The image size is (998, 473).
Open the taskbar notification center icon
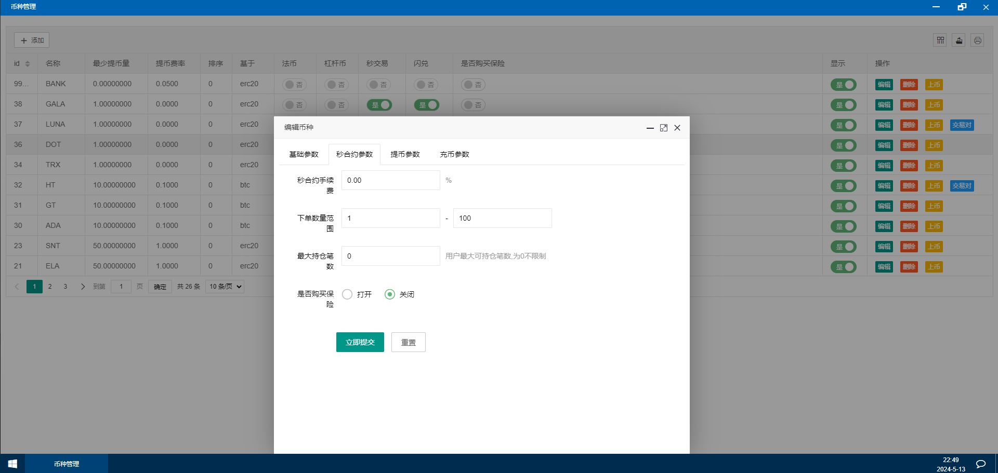tap(980, 464)
